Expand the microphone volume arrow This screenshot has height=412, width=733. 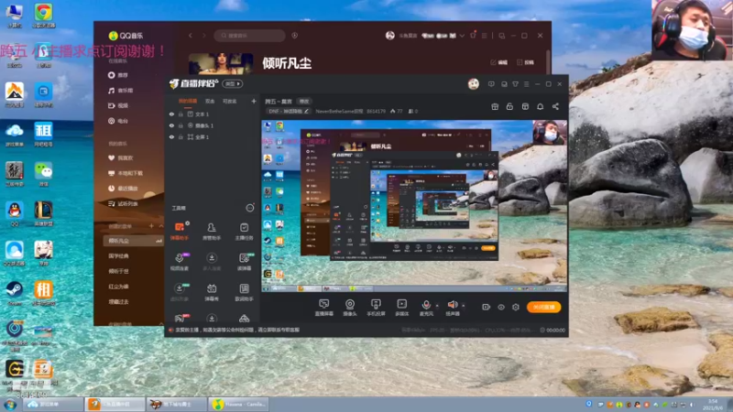click(438, 306)
